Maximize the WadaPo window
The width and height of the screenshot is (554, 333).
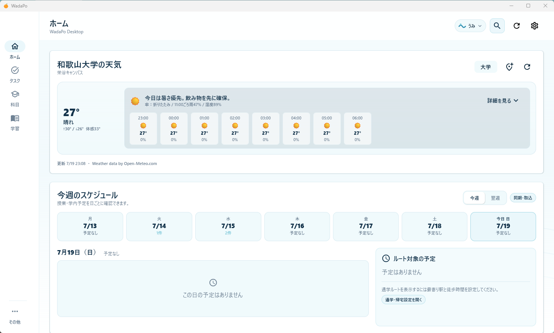[x=528, y=6]
